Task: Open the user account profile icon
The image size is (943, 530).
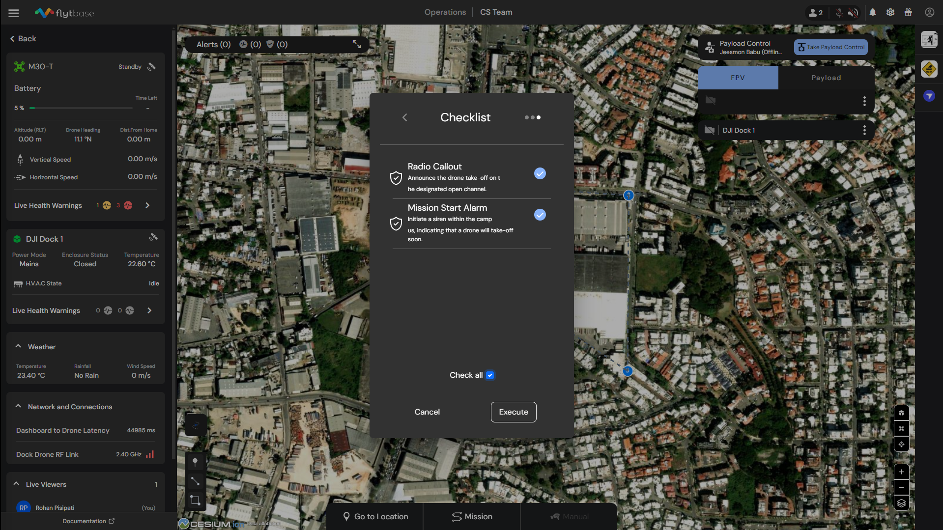Action: [x=929, y=13]
